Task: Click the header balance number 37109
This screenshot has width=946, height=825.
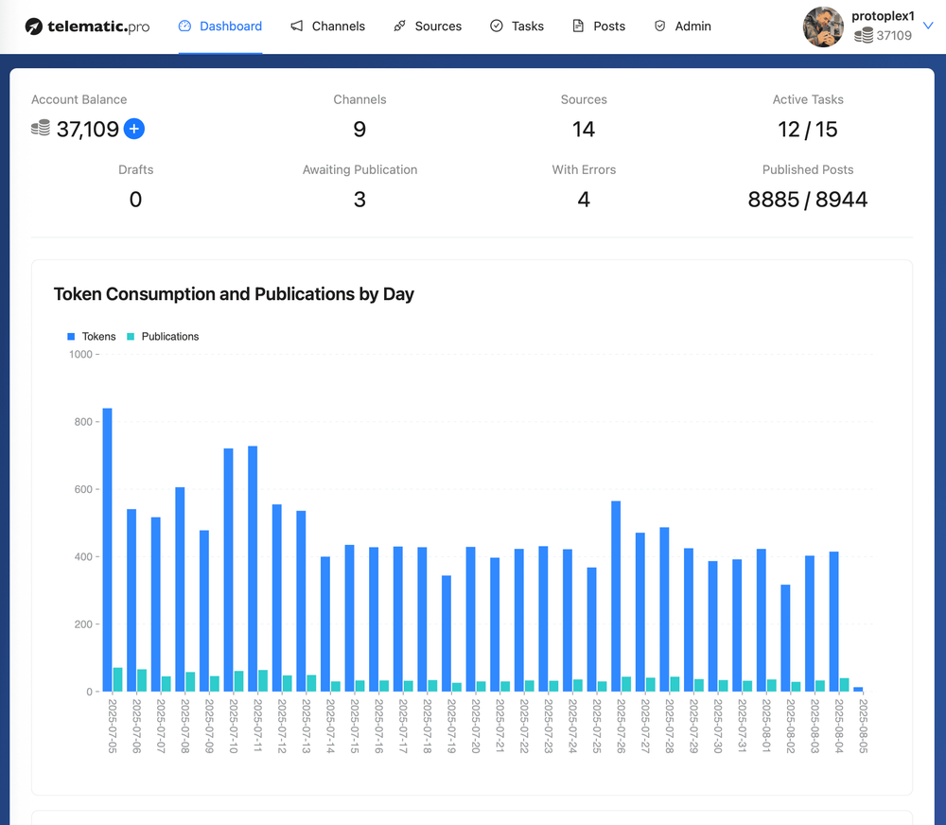Action: (894, 36)
